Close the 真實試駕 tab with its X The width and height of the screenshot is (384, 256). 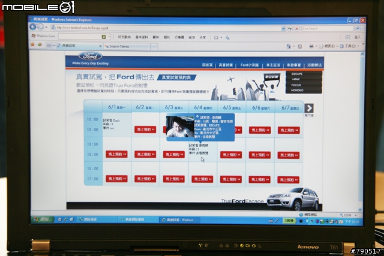(100, 46)
